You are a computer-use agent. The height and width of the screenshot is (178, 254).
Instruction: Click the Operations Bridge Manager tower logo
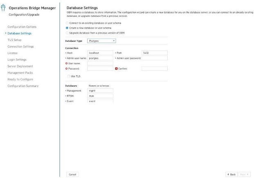pyautogui.click(x=3, y=8)
